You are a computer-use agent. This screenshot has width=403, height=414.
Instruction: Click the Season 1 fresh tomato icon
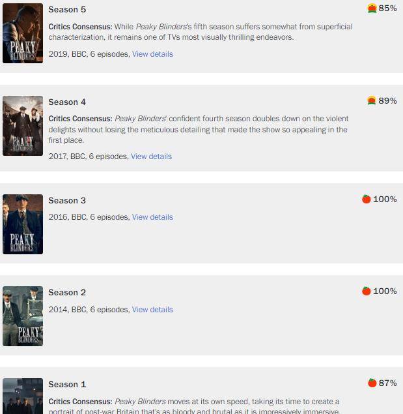[x=372, y=383]
